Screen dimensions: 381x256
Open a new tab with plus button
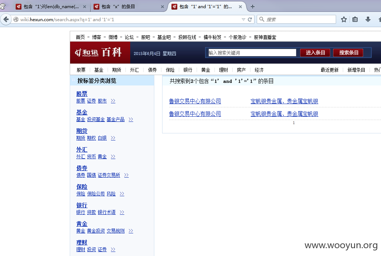tap(253, 7)
